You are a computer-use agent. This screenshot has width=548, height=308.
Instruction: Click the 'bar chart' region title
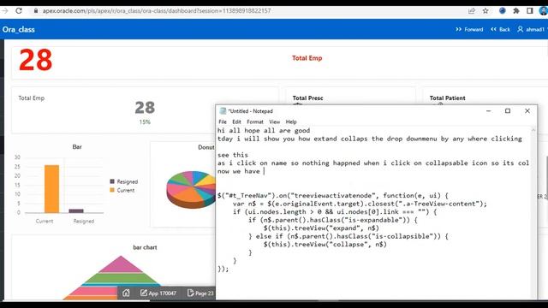(x=145, y=247)
